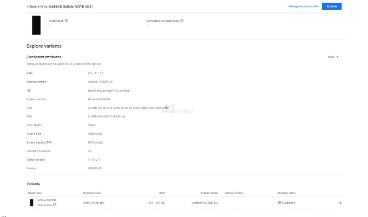The height and width of the screenshot is (217, 368).
Task: Click the X6850B-OP product value
Action: coord(94,168)
